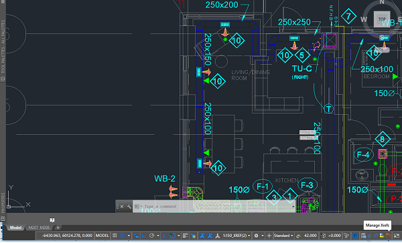Open the 1:150_XREF(2) scale dropdown
This screenshot has height=243, width=402.
pyautogui.click(x=237, y=236)
